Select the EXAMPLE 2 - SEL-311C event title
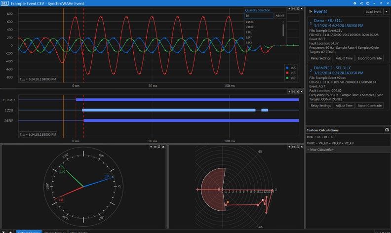This screenshot has width=391, height=233. (332, 68)
